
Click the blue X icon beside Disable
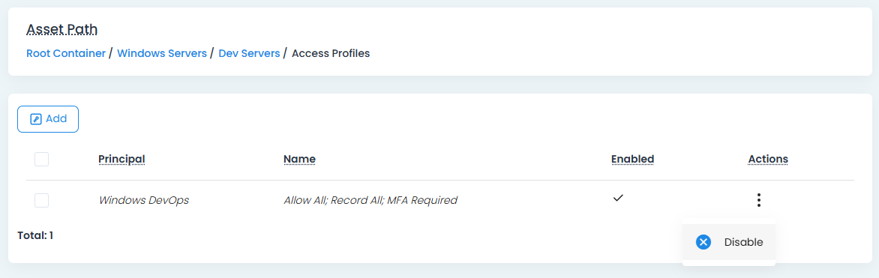pyautogui.click(x=703, y=242)
